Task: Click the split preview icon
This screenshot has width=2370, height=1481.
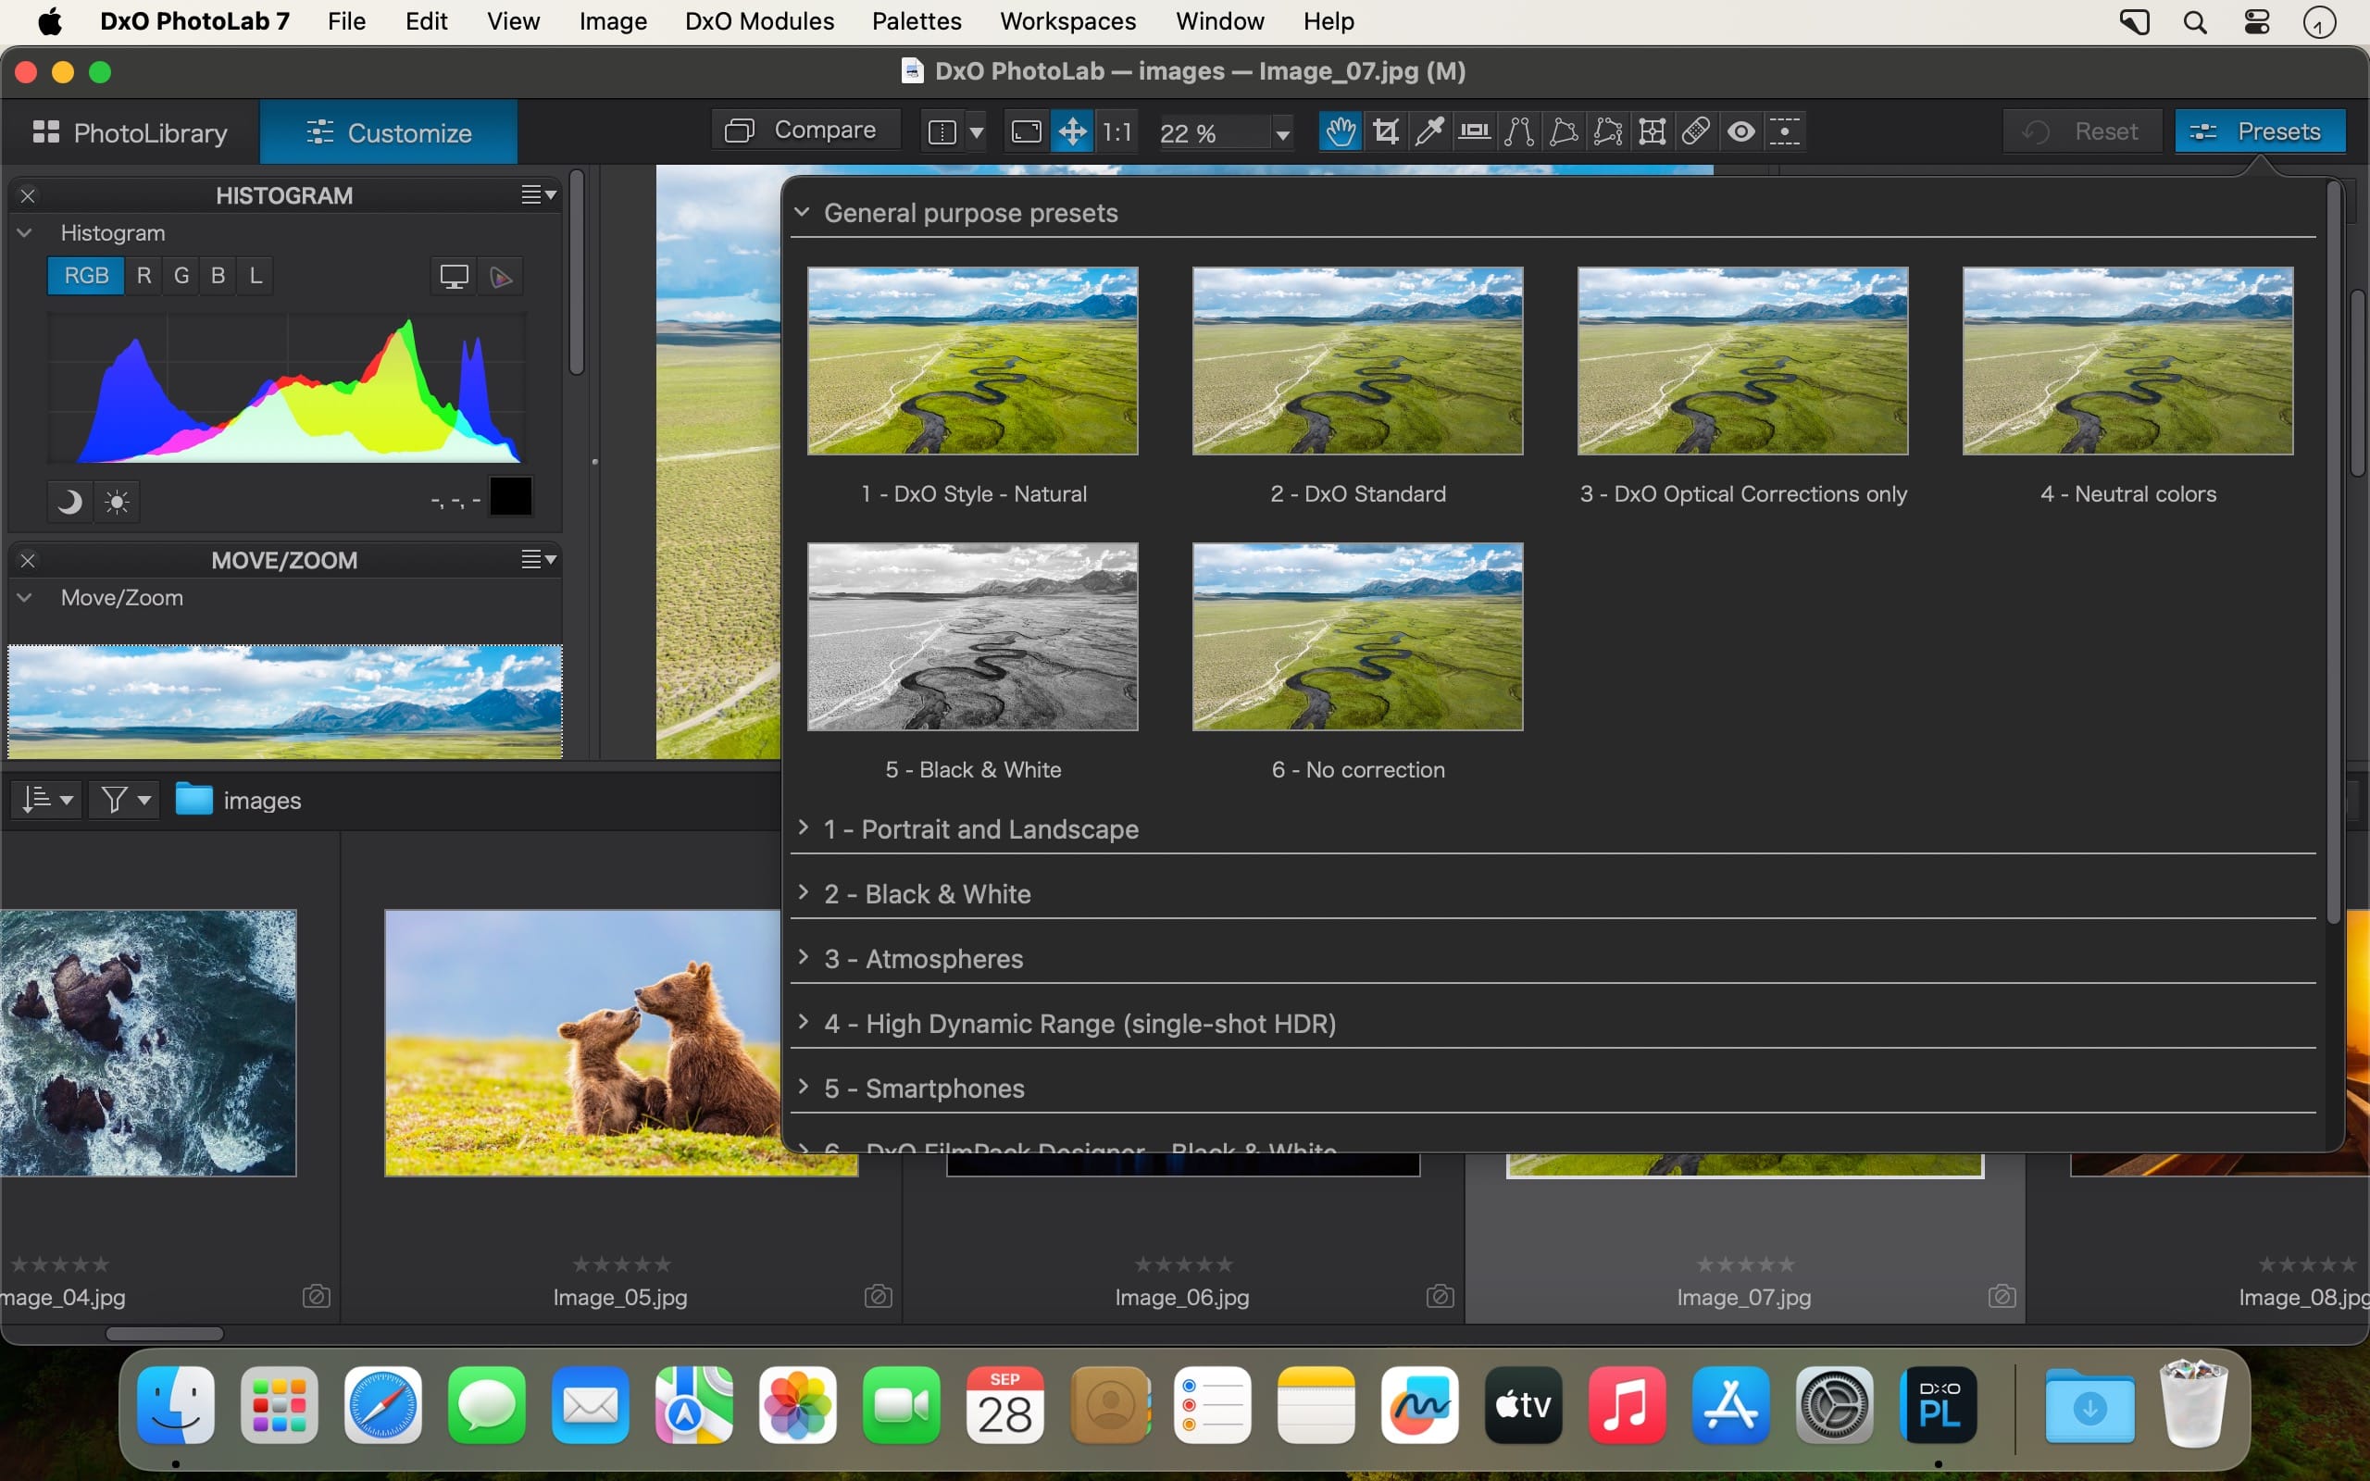Action: pos(942,131)
